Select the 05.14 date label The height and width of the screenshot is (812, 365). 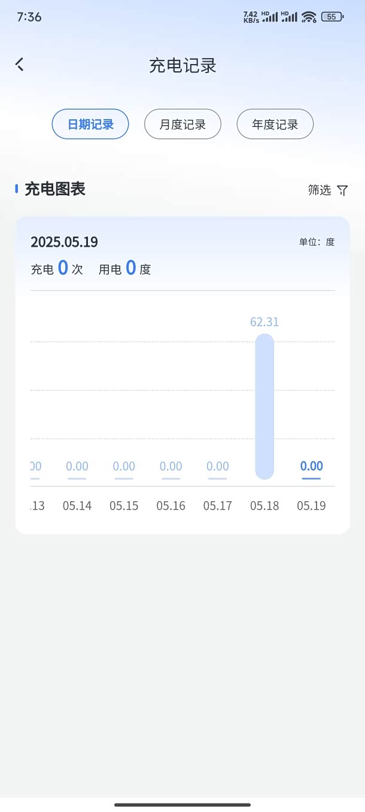77,506
